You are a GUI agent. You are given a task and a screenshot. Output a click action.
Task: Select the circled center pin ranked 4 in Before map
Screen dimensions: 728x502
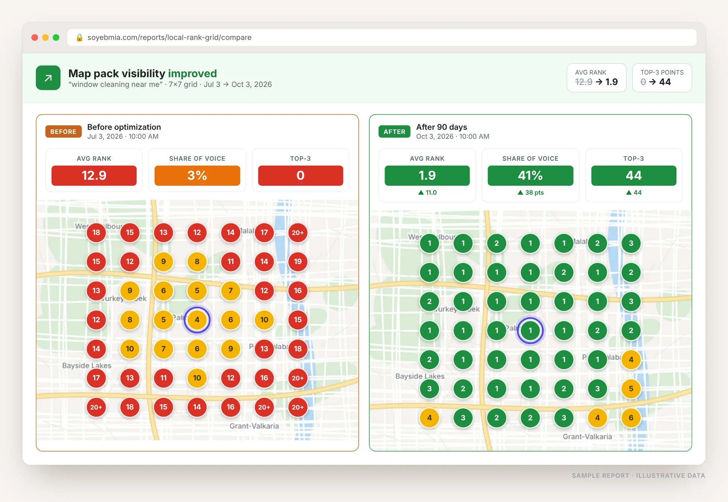[x=197, y=320]
